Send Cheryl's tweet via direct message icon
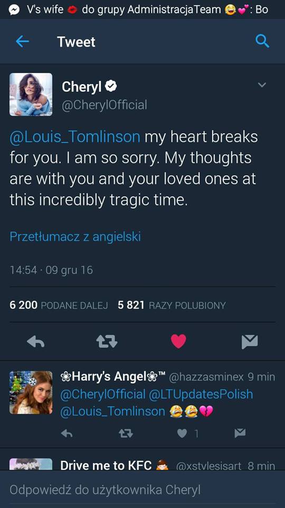This screenshot has width=285, height=508. [x=250, y=342]
